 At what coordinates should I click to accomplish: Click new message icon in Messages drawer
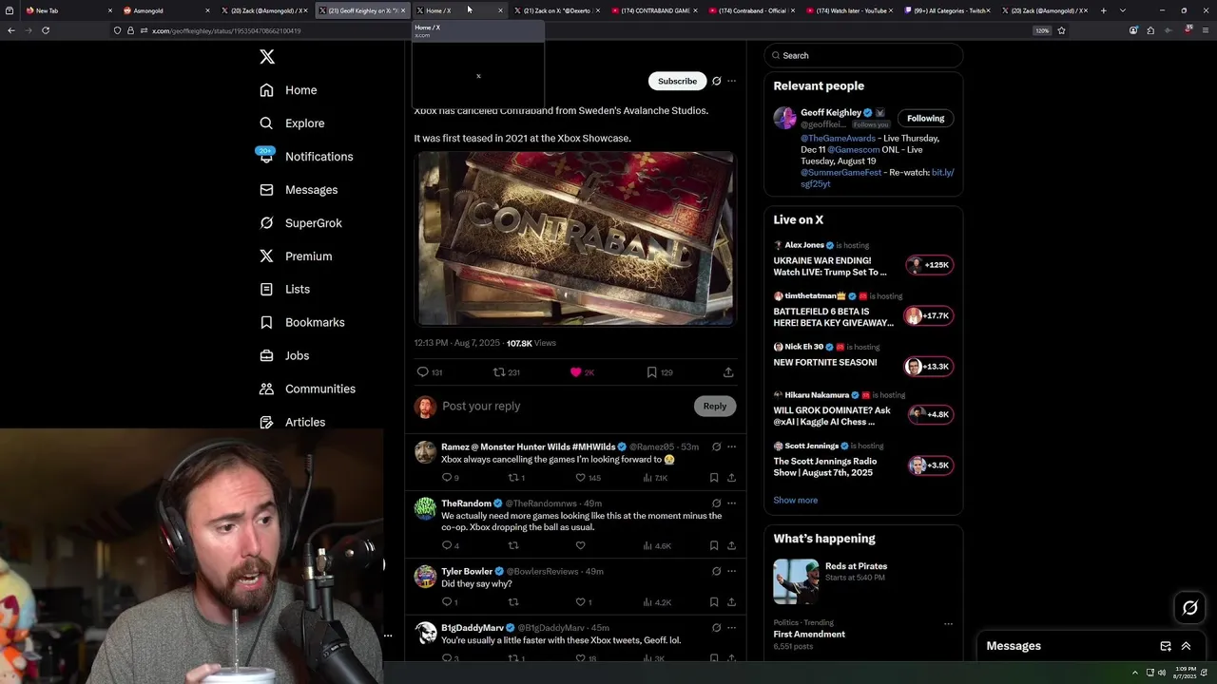coord(1166,646)
